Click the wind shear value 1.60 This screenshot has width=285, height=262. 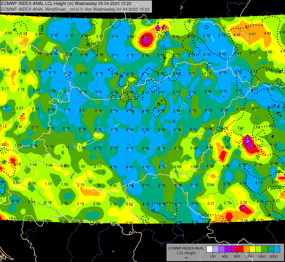(82, 166)
